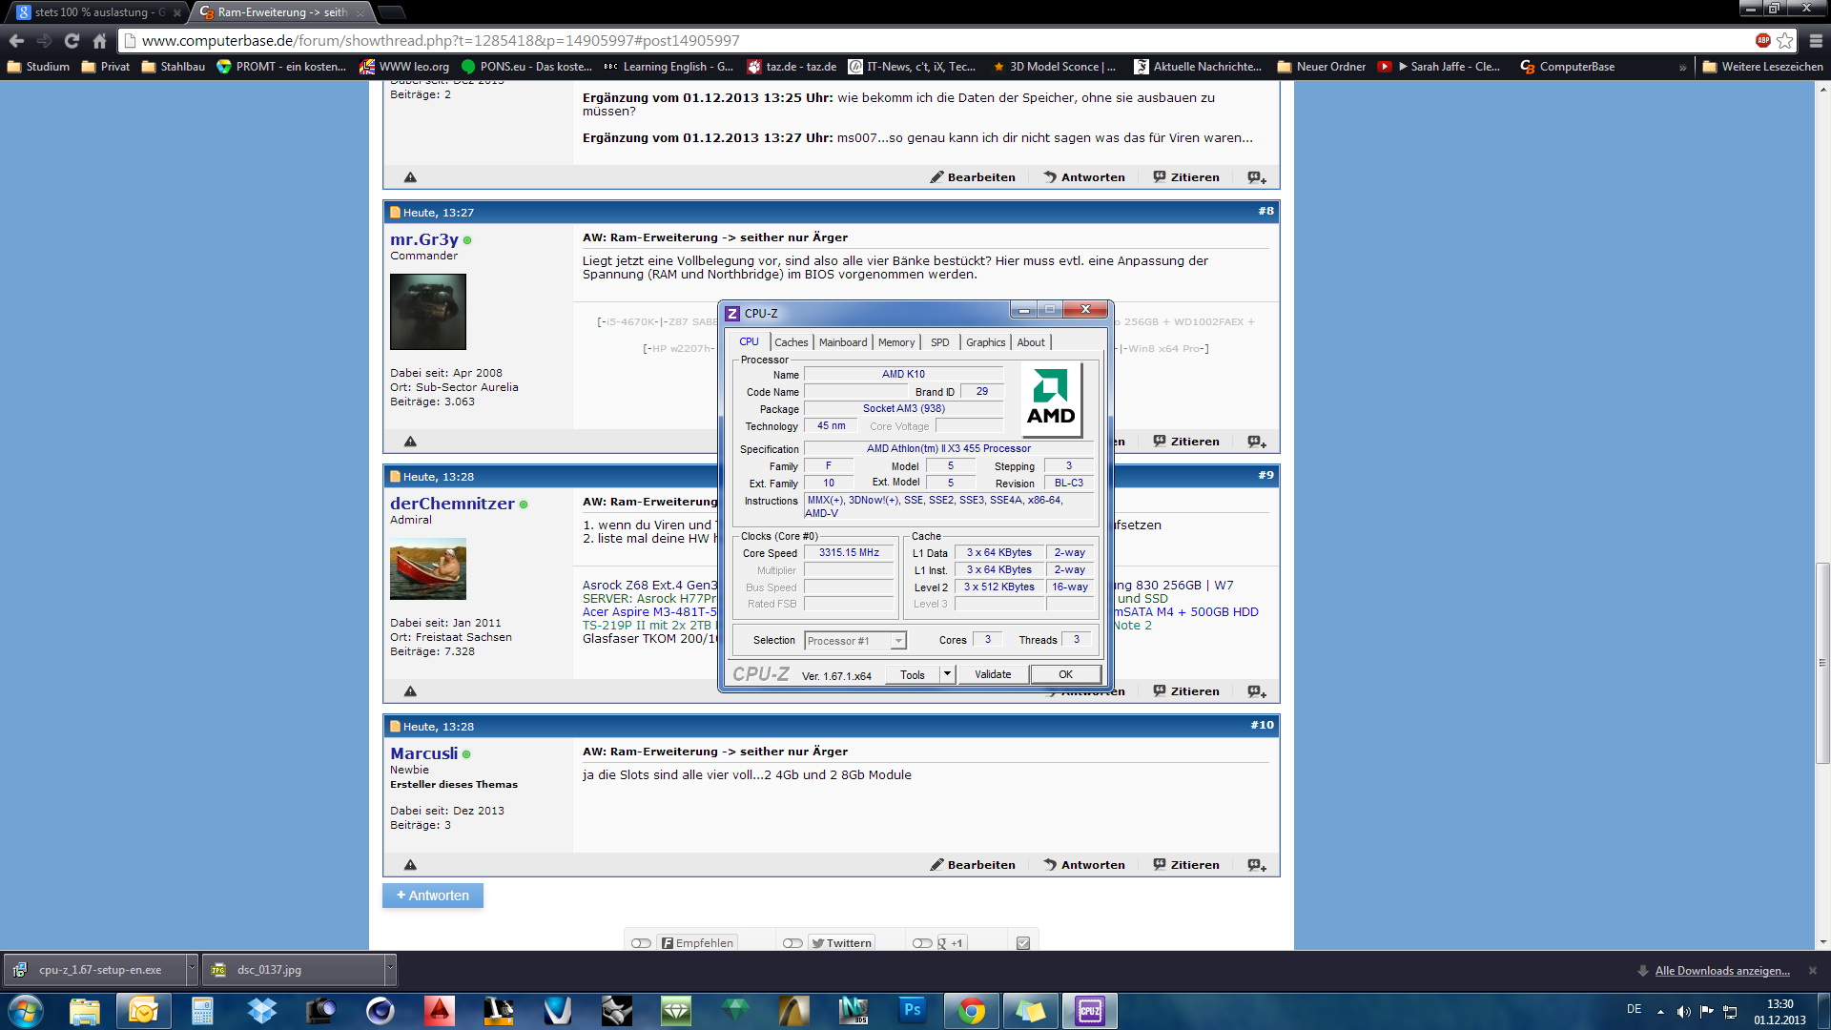1831x1030 pixels.
Task: Switch to the Caches tab in CPU-Z
Action: tap(791, 342)
